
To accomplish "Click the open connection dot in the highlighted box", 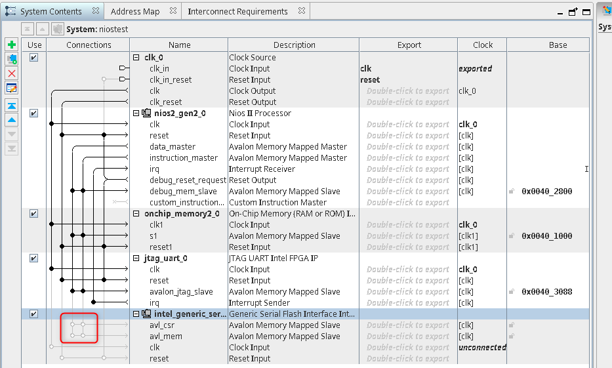I will pyautogui.click(x=73, y=325).
